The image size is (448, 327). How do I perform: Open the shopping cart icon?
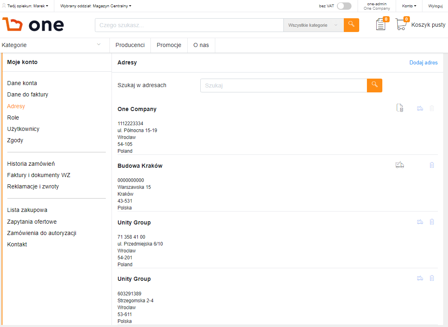[x=401, y=24]
